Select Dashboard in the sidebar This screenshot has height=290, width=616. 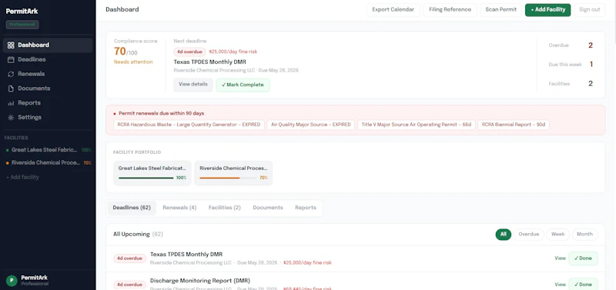pos(48,45)
